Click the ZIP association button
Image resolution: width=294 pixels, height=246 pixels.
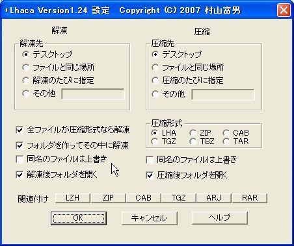click(108, 198)
